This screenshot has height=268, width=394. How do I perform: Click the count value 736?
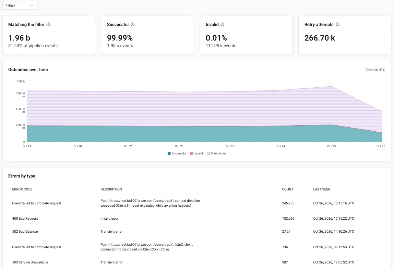click(x=285, y=247)
